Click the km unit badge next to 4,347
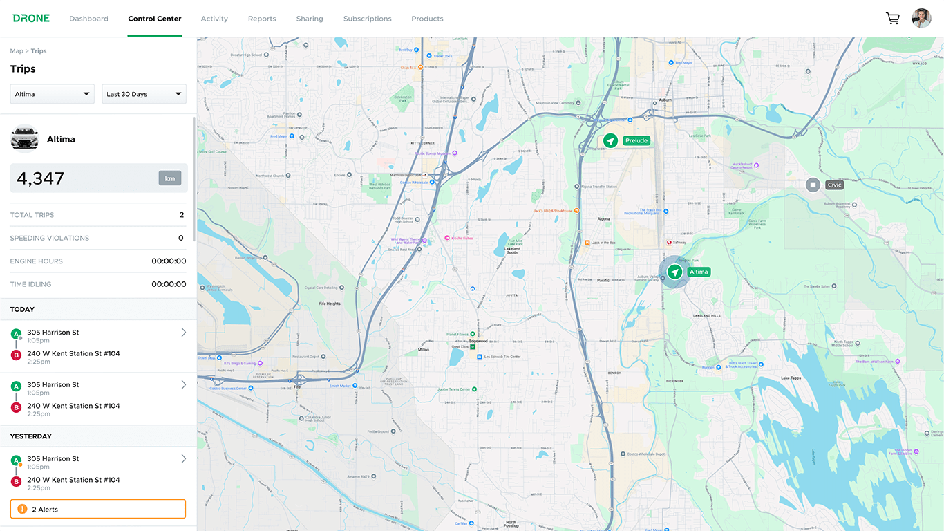The height and width of the screenshot is (531, 944). 170,178
